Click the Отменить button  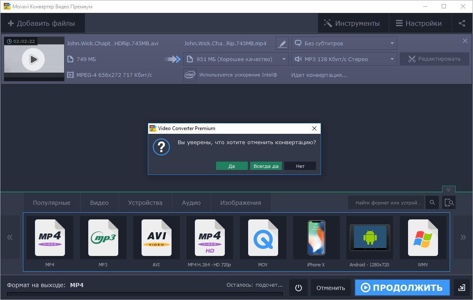(x=331, y=288)
